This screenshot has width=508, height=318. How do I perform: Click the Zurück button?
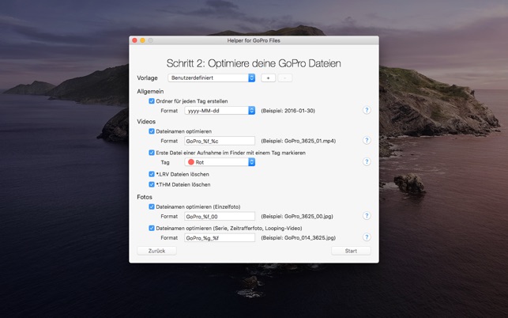click(x=156, y=251)
